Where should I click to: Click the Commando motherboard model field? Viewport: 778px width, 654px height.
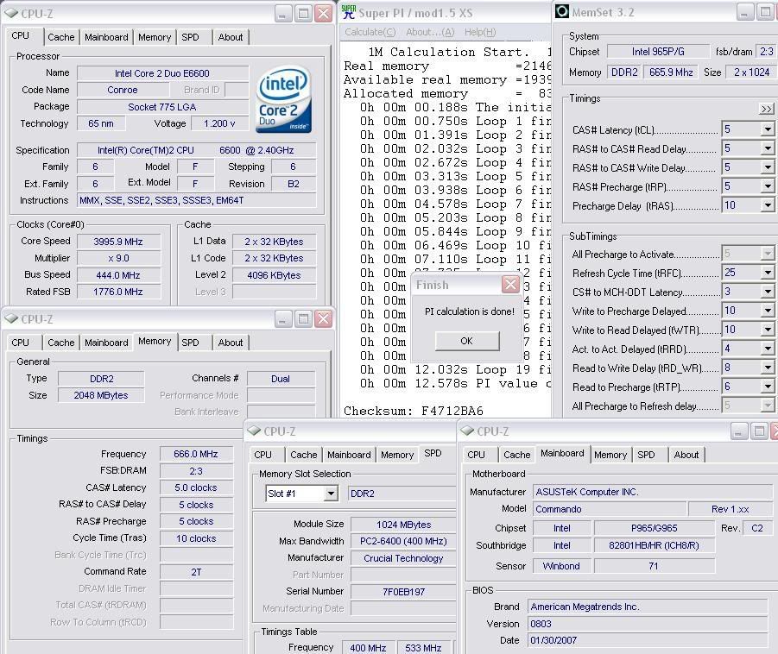coord(610,509)
